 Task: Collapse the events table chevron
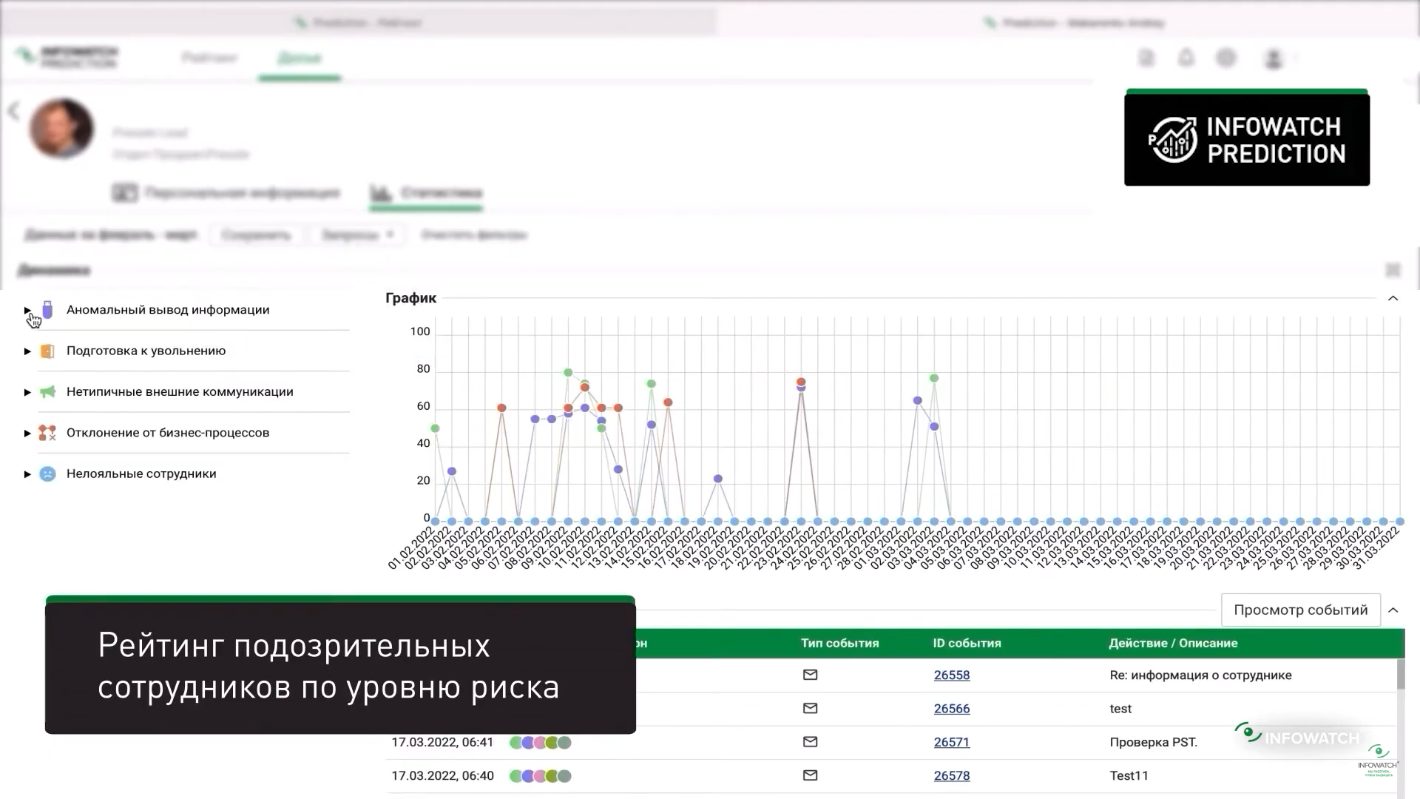pos(1393,610)
